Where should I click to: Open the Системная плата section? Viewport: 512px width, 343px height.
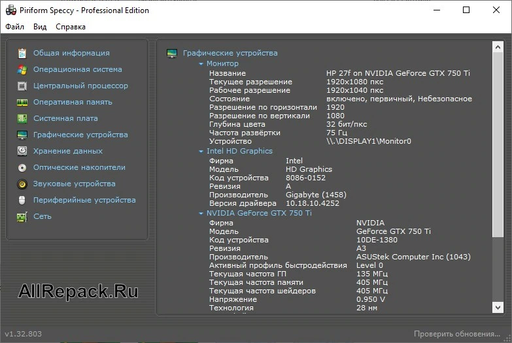point(65,118)
